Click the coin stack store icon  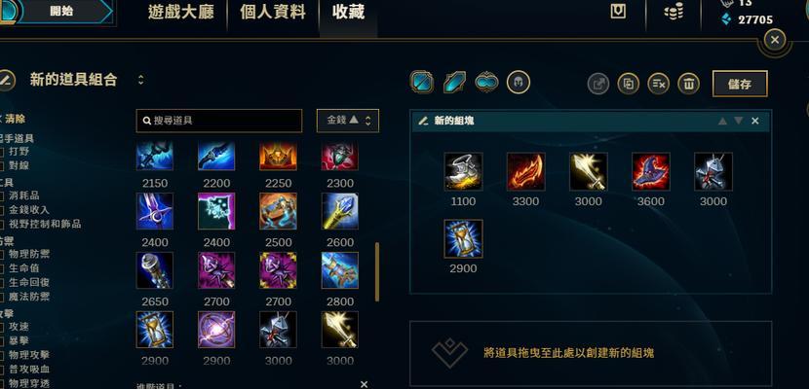pos(674,12)
